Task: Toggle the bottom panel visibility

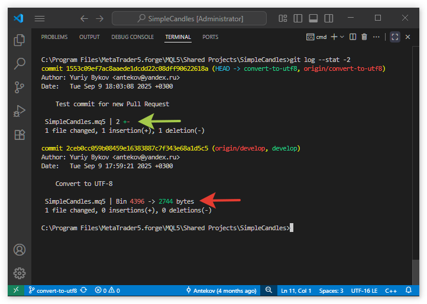Action: (x=313, y=18)
